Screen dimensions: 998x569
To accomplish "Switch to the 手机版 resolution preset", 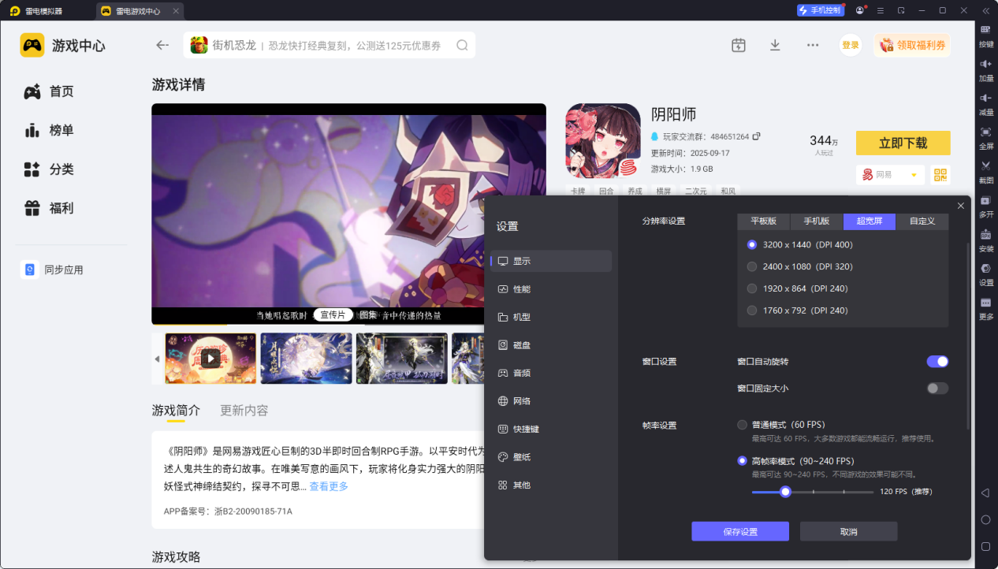I will point(816,221).
